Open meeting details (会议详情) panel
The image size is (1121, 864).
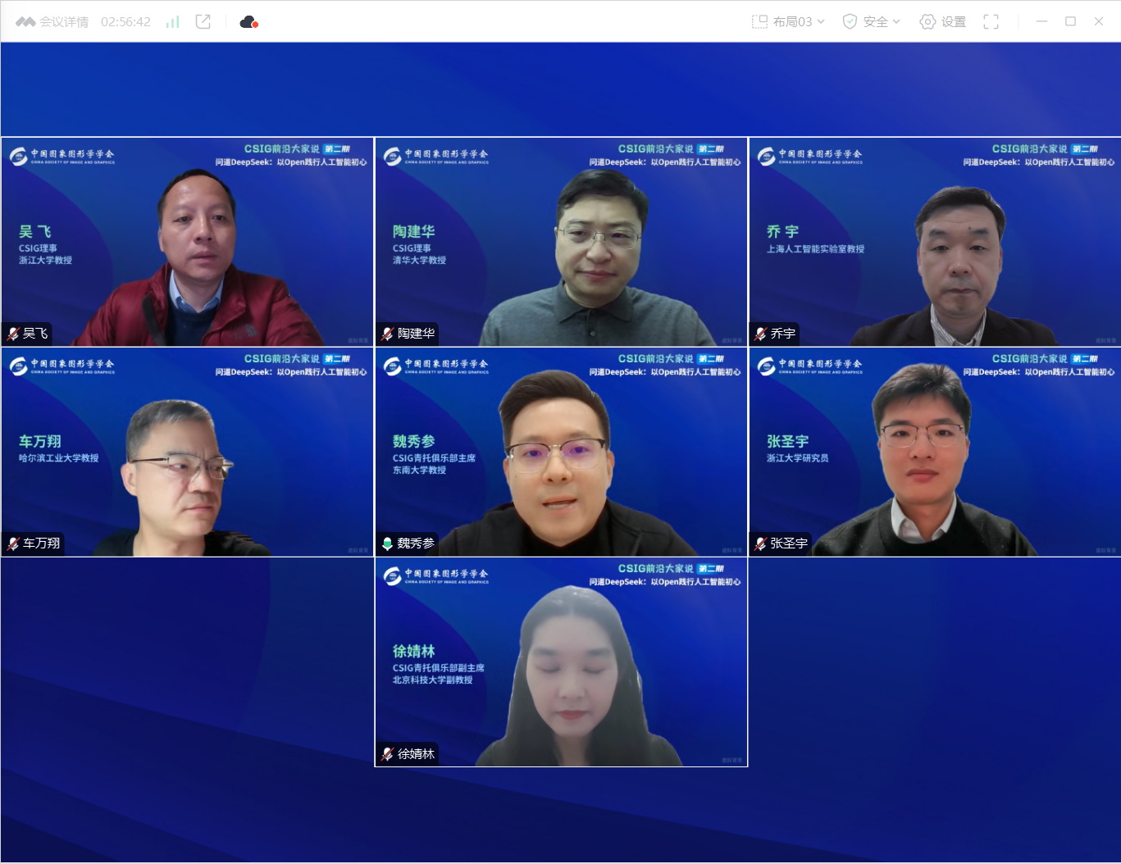64,22
